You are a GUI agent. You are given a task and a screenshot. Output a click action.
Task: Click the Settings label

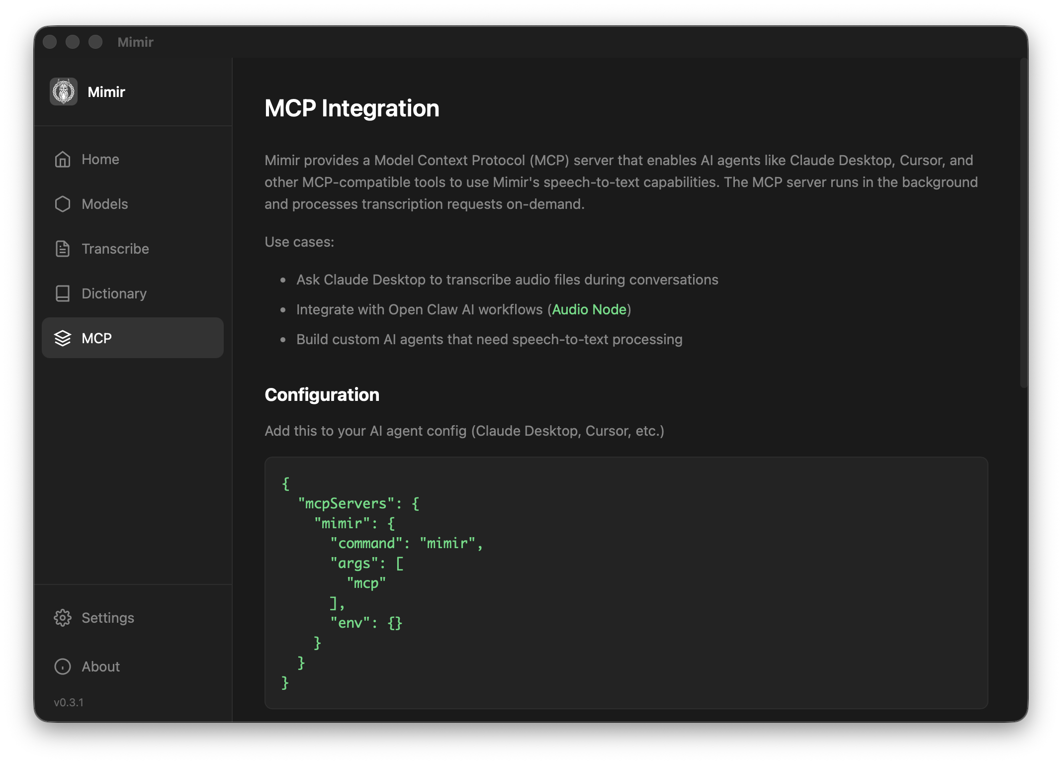107,617
